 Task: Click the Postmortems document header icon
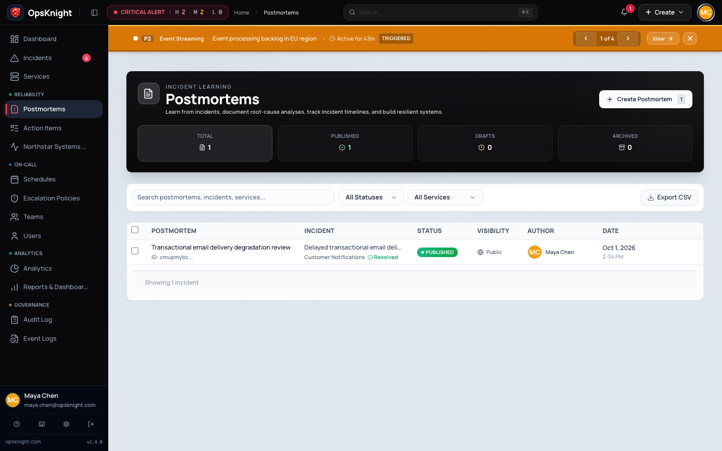[x=148, y=94]
